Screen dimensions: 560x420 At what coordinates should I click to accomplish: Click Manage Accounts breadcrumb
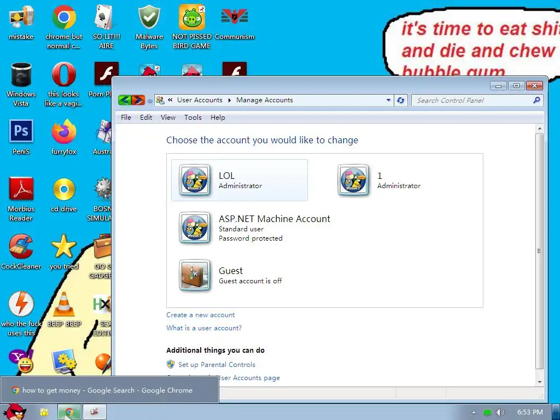(x=264, y=101)
